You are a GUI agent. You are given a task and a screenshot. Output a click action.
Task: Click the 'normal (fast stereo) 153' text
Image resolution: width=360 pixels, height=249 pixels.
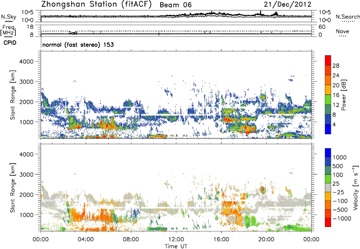point(78,44)
